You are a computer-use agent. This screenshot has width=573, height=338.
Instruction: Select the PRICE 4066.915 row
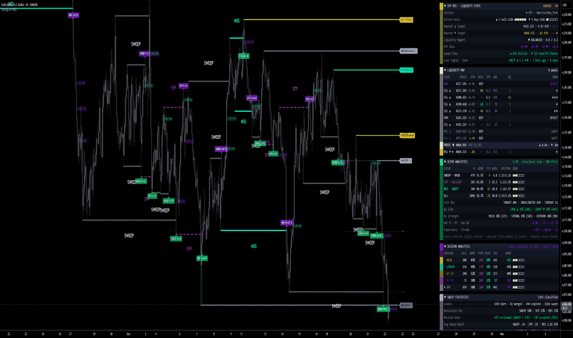click(500, 145)
